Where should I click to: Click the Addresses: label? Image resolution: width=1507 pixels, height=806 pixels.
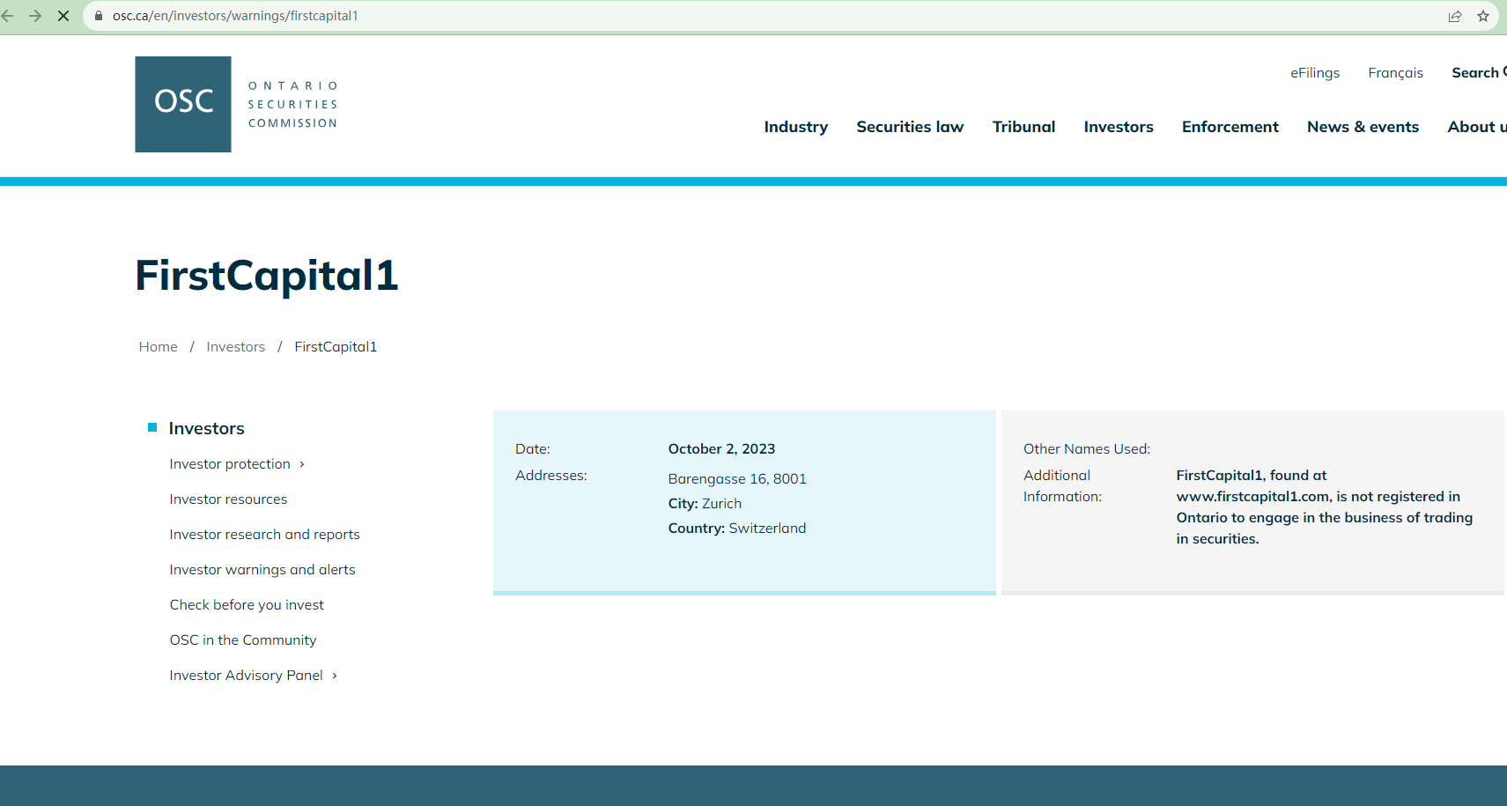click(551, 476)
